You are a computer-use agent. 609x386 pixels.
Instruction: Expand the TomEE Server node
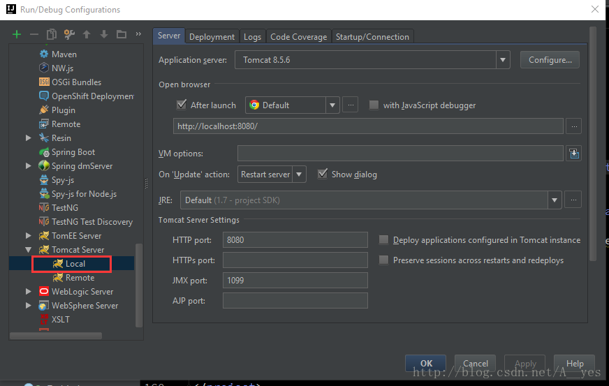pos(29,236)
